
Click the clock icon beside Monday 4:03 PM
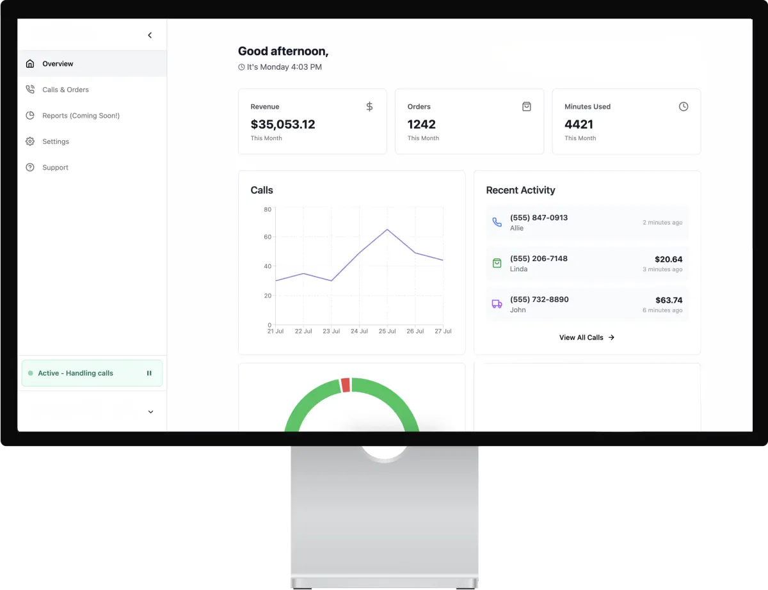pos(241,67)
